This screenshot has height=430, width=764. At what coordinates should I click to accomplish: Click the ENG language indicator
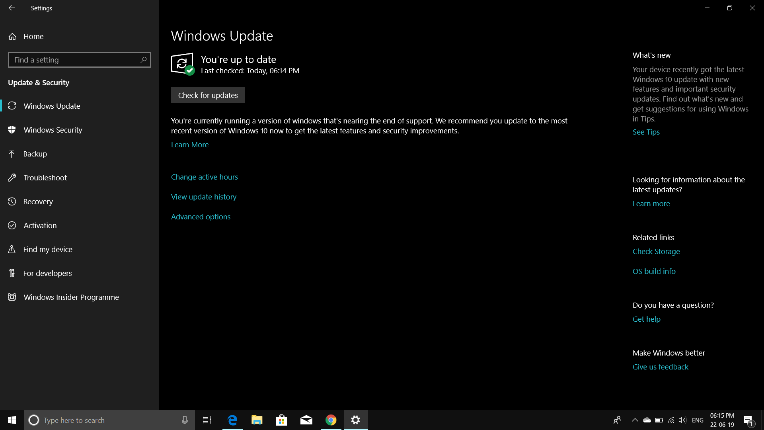pyautogui.click(x=698, y=420)
